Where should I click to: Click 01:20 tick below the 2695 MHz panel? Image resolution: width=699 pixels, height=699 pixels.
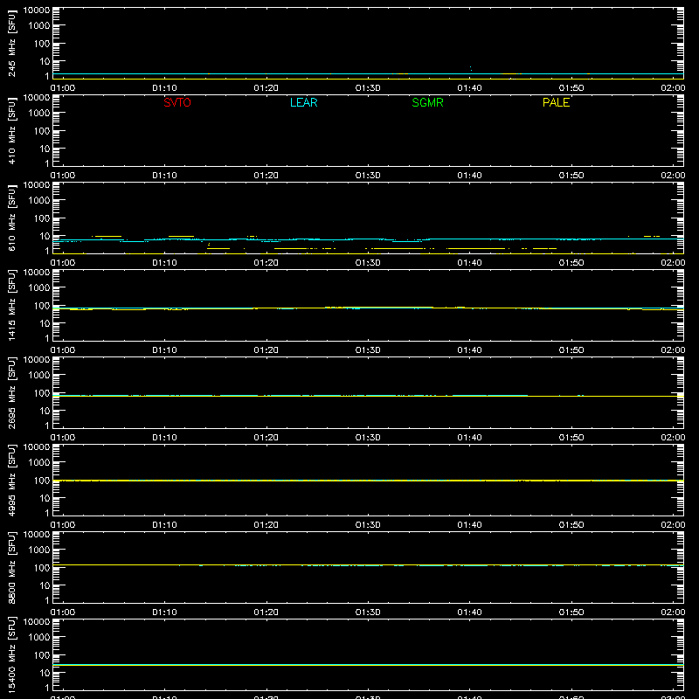tap(266, 438)
